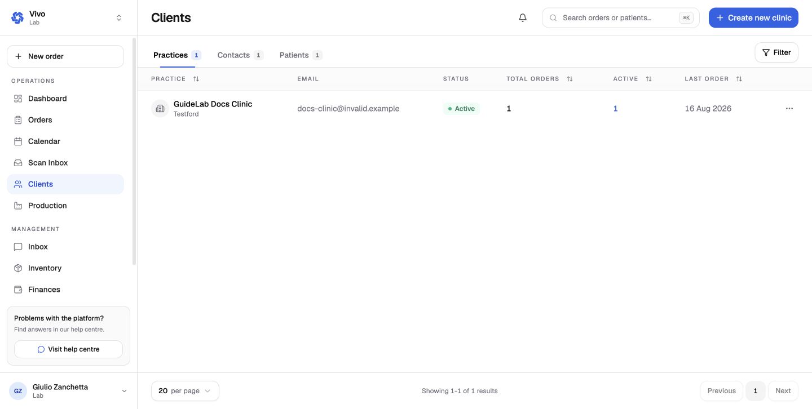
Task: Sort by Total Orders column arrows
Action: 570,79
